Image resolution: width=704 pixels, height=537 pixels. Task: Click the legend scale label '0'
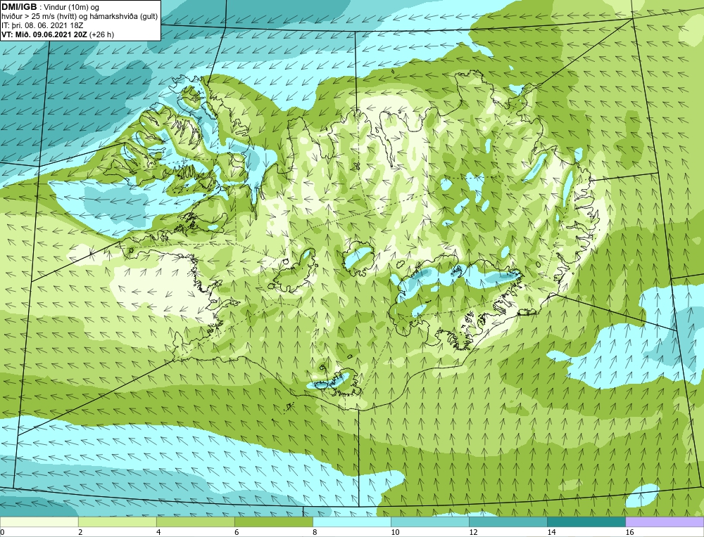click(x=2, y=532)
